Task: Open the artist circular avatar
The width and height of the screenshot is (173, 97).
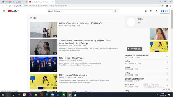Action: 131,22
